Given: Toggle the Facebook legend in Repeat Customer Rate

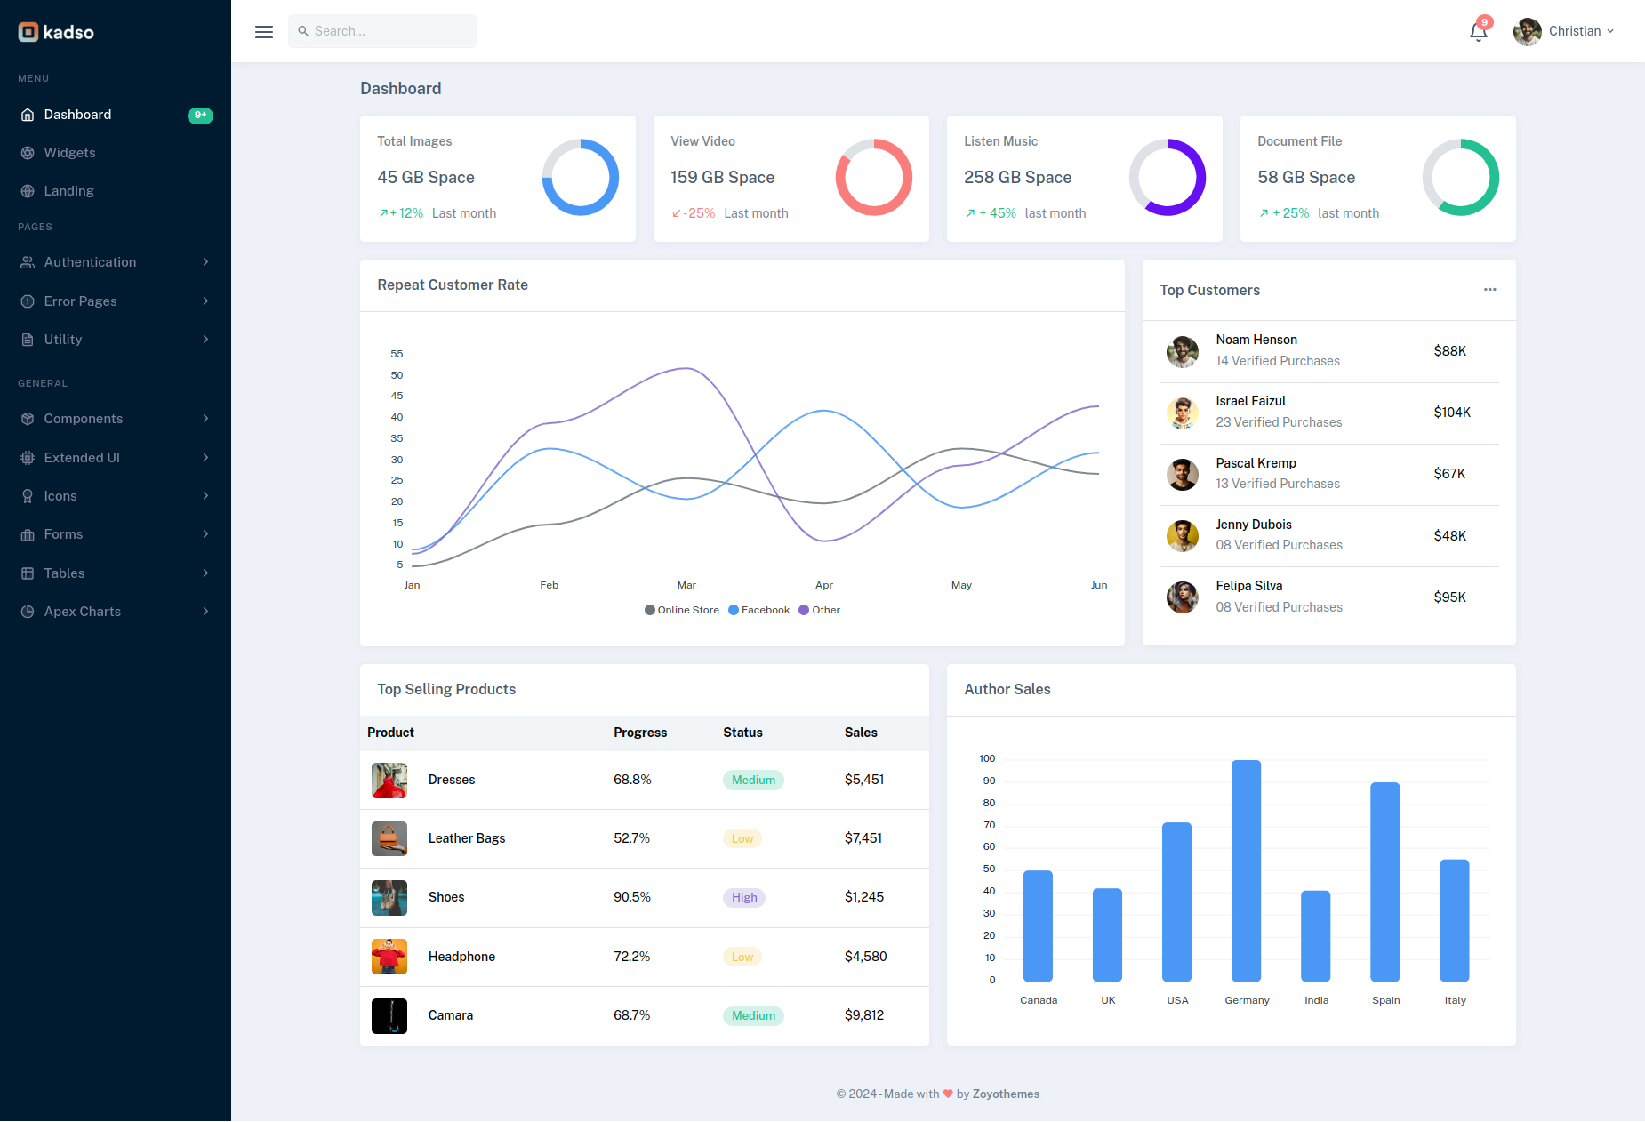Looking at the screenshot, I should click(758, 610).
